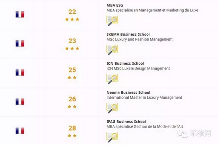Viewport: 219px width, 147px height.
Task: Open the SKEMA Business School title
Action: click(x=128, y=34)
